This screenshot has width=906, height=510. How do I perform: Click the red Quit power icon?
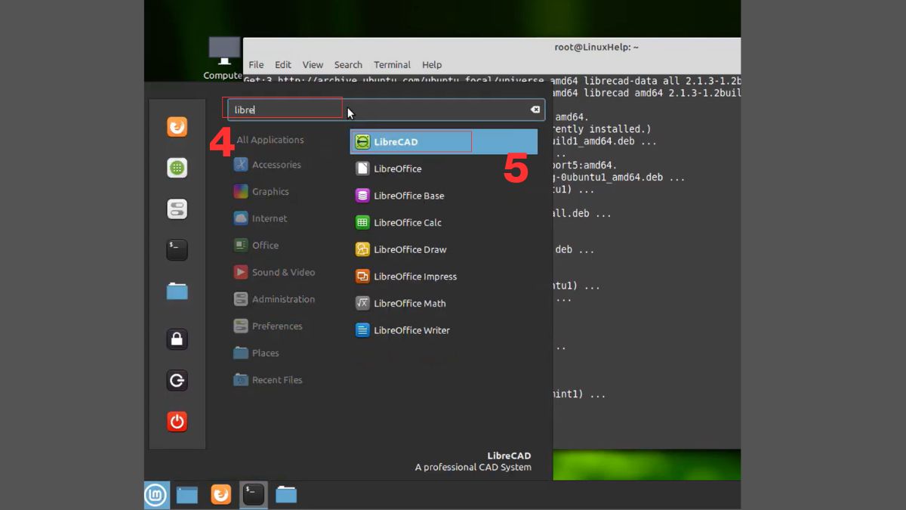coord(177,422)
